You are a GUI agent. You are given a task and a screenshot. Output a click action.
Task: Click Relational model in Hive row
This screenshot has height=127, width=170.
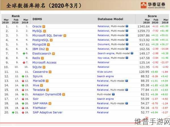[x=103, y=85]
